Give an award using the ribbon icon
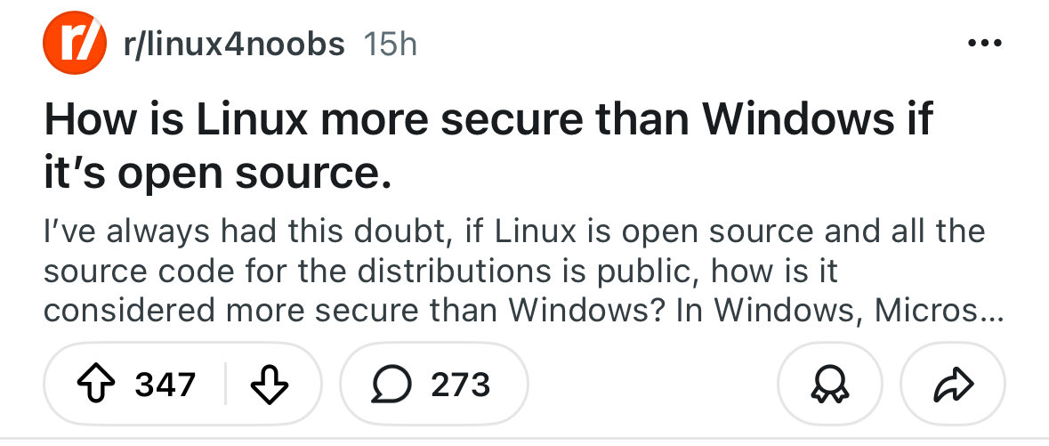 click(x=829, y=385)
